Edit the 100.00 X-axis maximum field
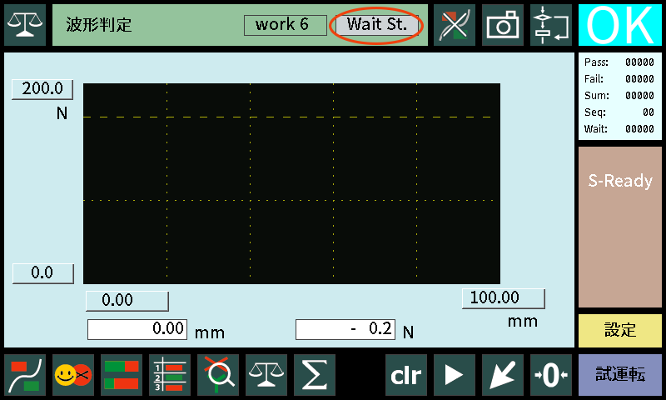Viewport: 666px width, 400px height. coord(504,298)
